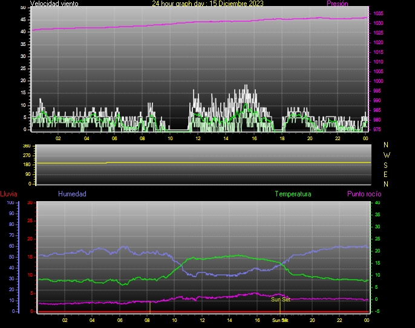Click the "24 hour graph day : 15 Diciembre 2023" heading
Image resolution: width=415 pixels, height=328 pixels.
click(207, 4)
